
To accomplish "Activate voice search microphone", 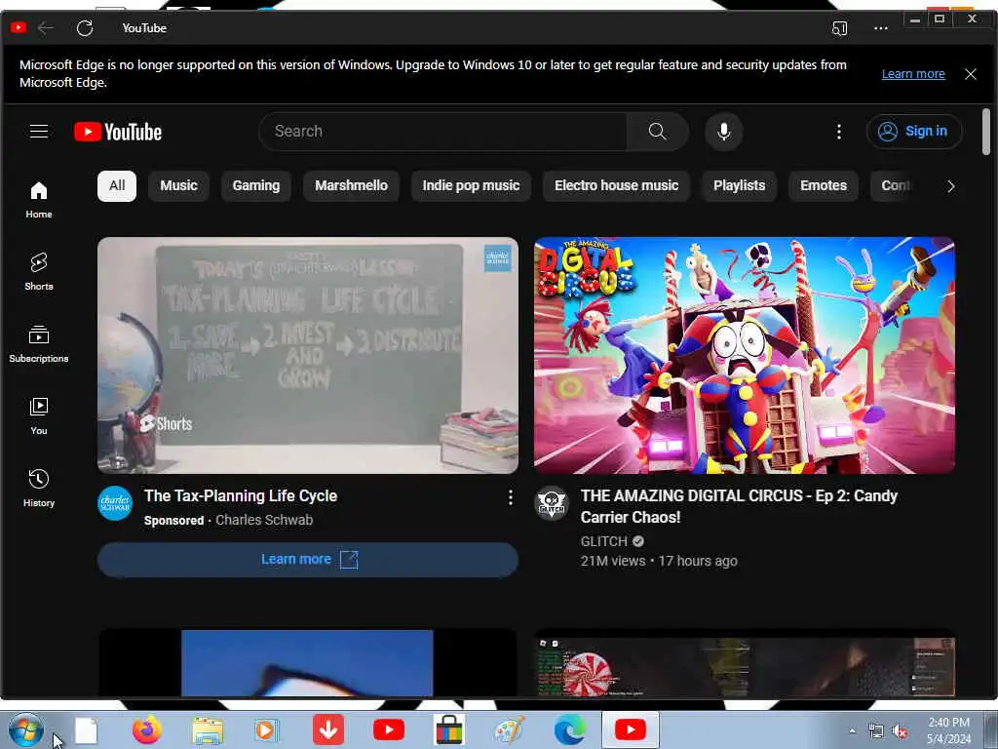I will pos(724,132).
